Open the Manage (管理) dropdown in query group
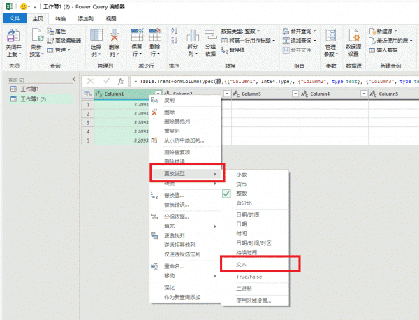 click(x=59, y=50)
